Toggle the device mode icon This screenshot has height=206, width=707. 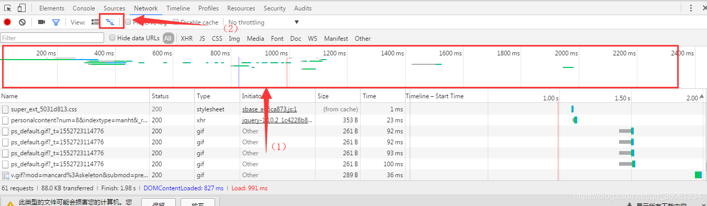[21, 8]
